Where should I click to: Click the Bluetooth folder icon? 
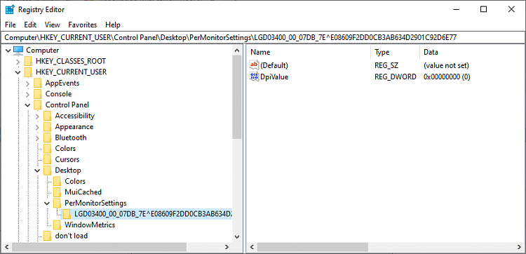coord(47,138)
